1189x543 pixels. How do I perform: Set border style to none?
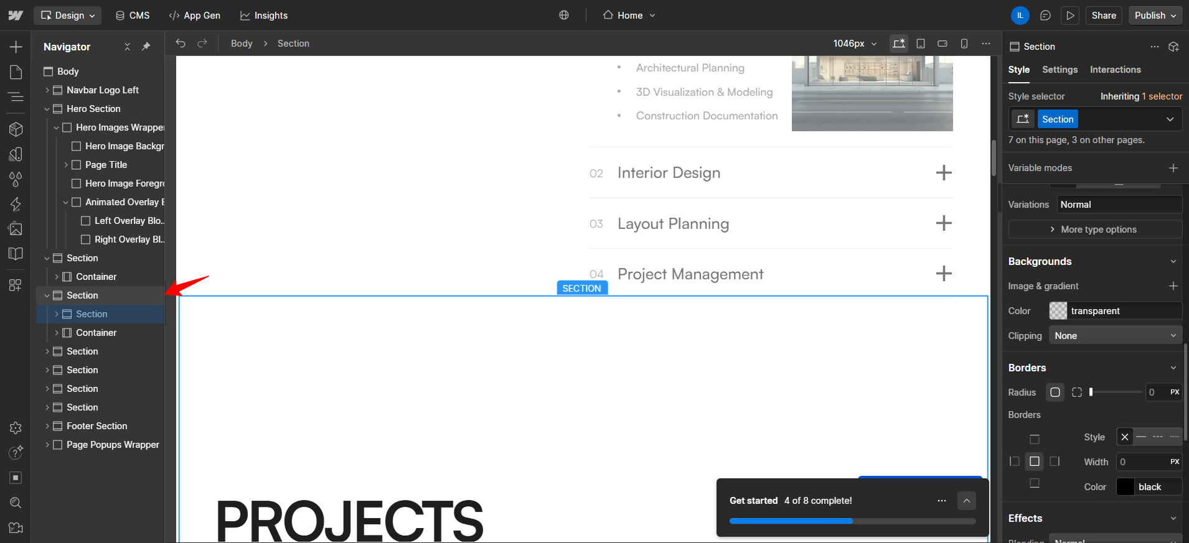1125,437
